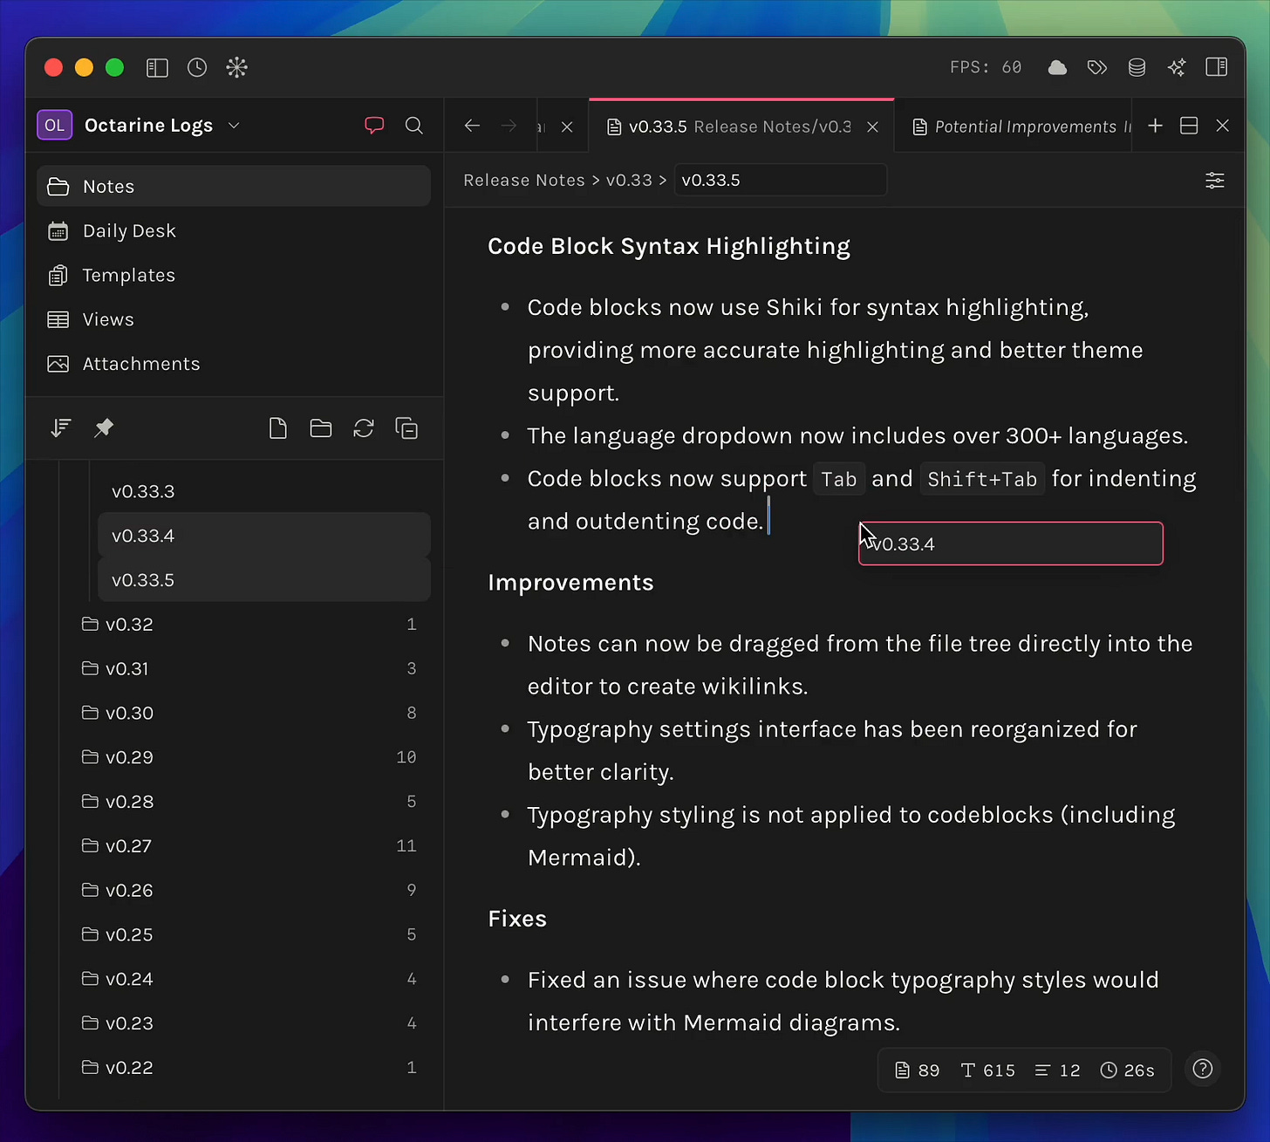Toggle the pinned notes pin icon
The image size is (1270, 1142).
pyautogui.click(x=104, y=428)
